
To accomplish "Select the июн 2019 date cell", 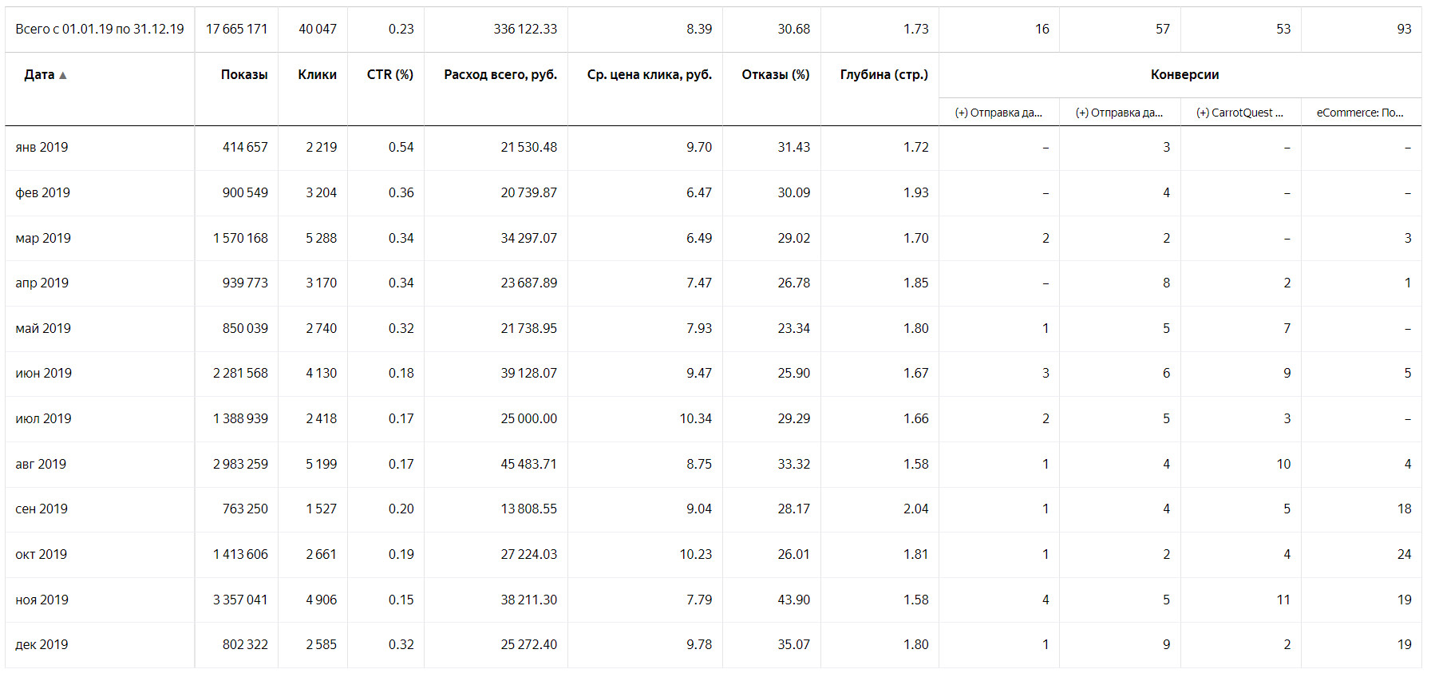I will click(43, 373).
